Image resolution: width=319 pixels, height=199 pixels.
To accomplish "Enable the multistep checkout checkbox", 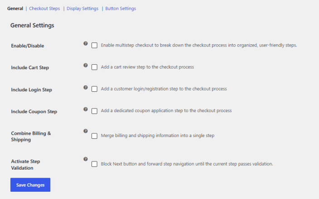I will coord(94,45).
